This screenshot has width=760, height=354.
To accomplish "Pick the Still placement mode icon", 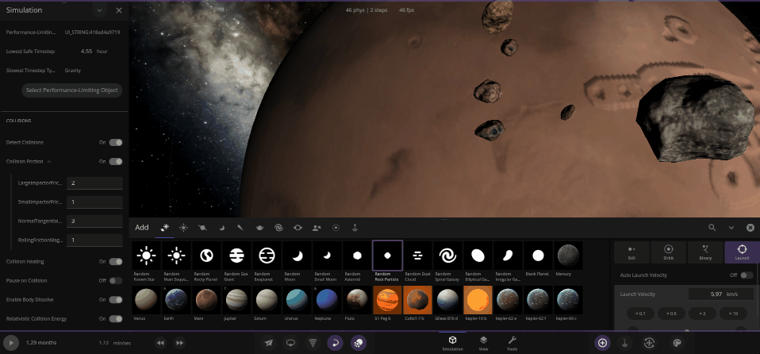I will click(632, 252).
